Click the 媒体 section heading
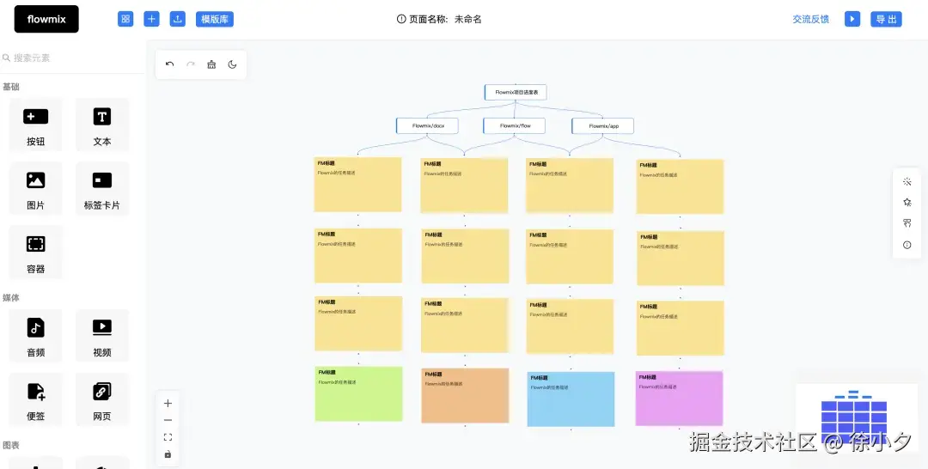928x469 pixels. point(10,297)
